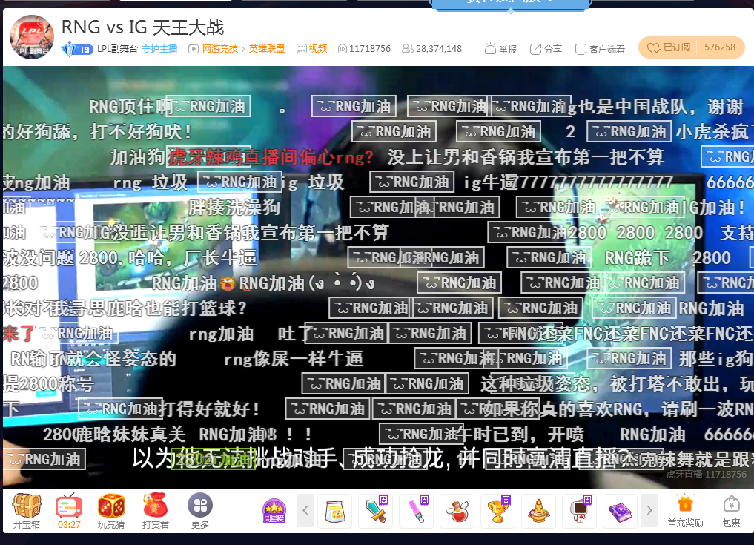Click the level 19 diamond badge

coord(77,49)
